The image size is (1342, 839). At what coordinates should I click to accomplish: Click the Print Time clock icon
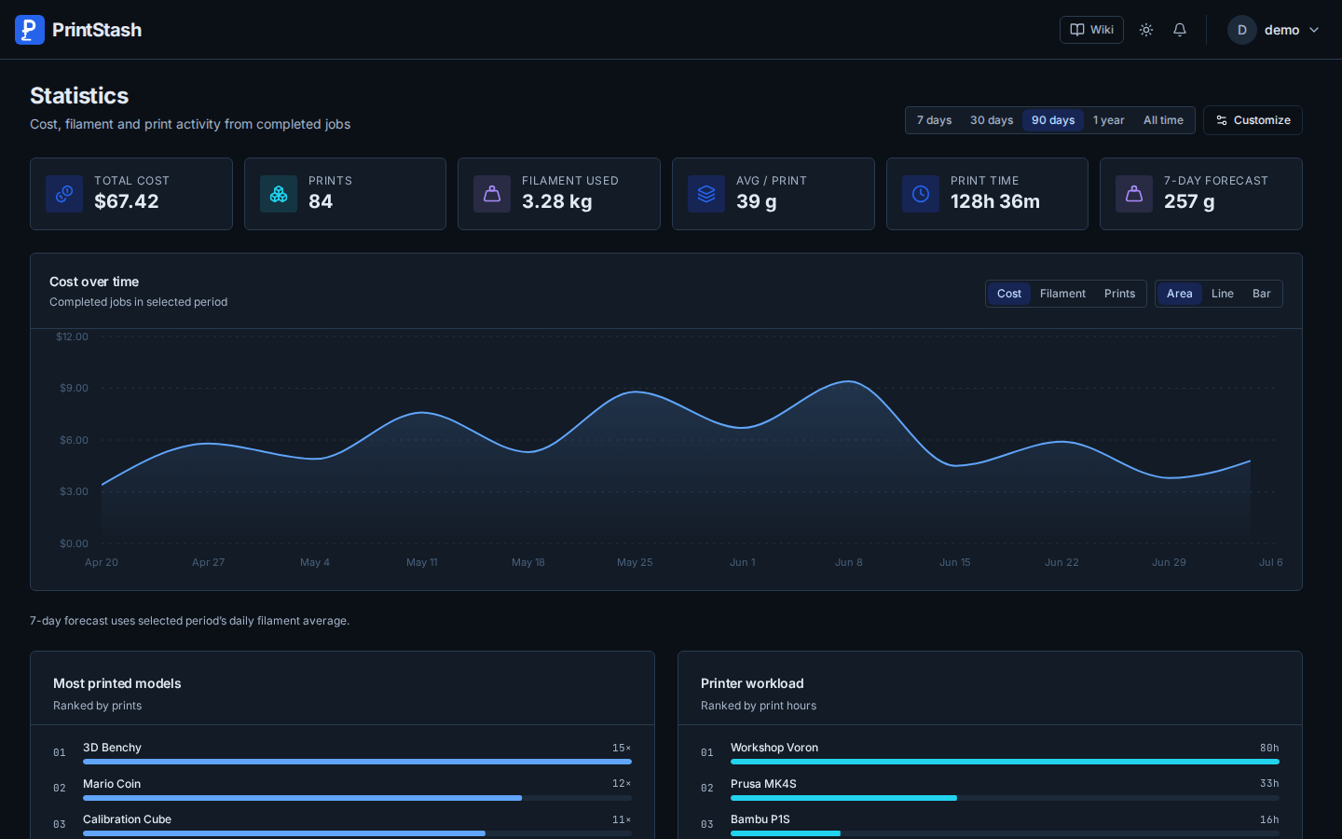pyautogui.click(x=921, y=194)
